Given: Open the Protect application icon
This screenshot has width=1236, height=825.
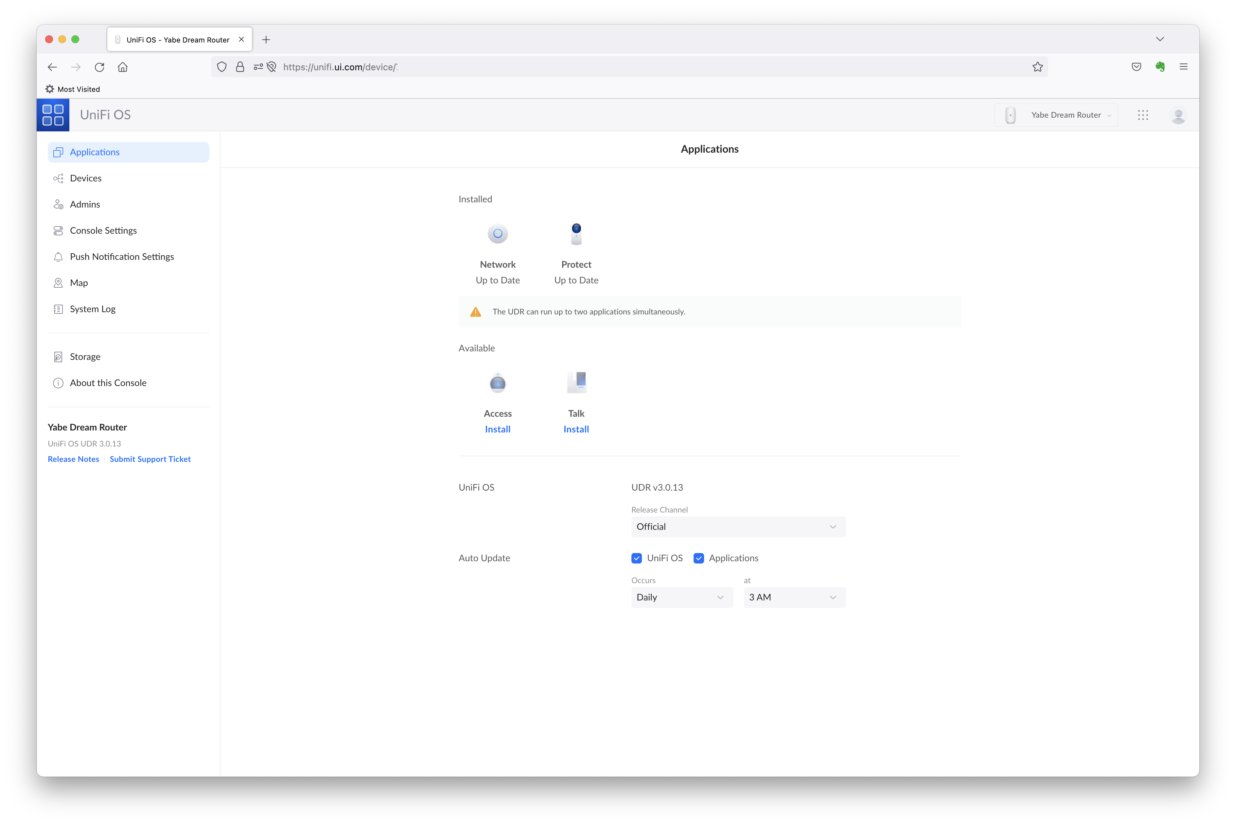Looking at the screenshot, I should [x=576, y=234].
